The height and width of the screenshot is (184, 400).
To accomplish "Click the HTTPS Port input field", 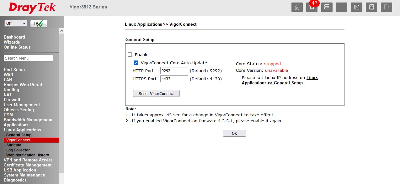I will 174,79.
